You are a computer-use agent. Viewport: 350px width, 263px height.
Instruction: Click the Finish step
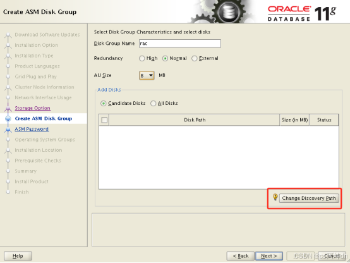tap(21, 192)
